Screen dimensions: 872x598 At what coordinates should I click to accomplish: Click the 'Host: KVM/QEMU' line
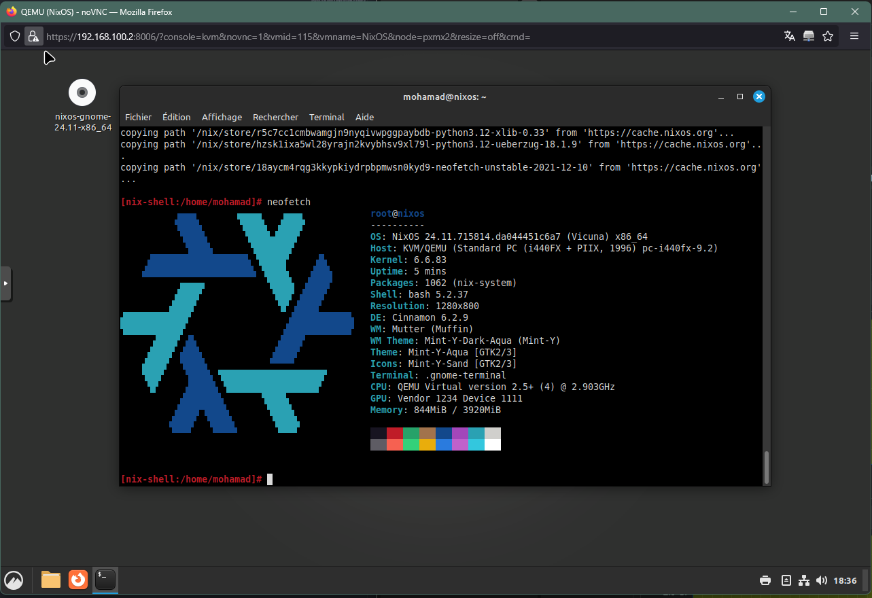544,248
